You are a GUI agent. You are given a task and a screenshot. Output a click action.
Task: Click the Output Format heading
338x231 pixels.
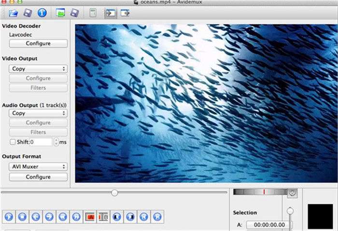[22, 157]
